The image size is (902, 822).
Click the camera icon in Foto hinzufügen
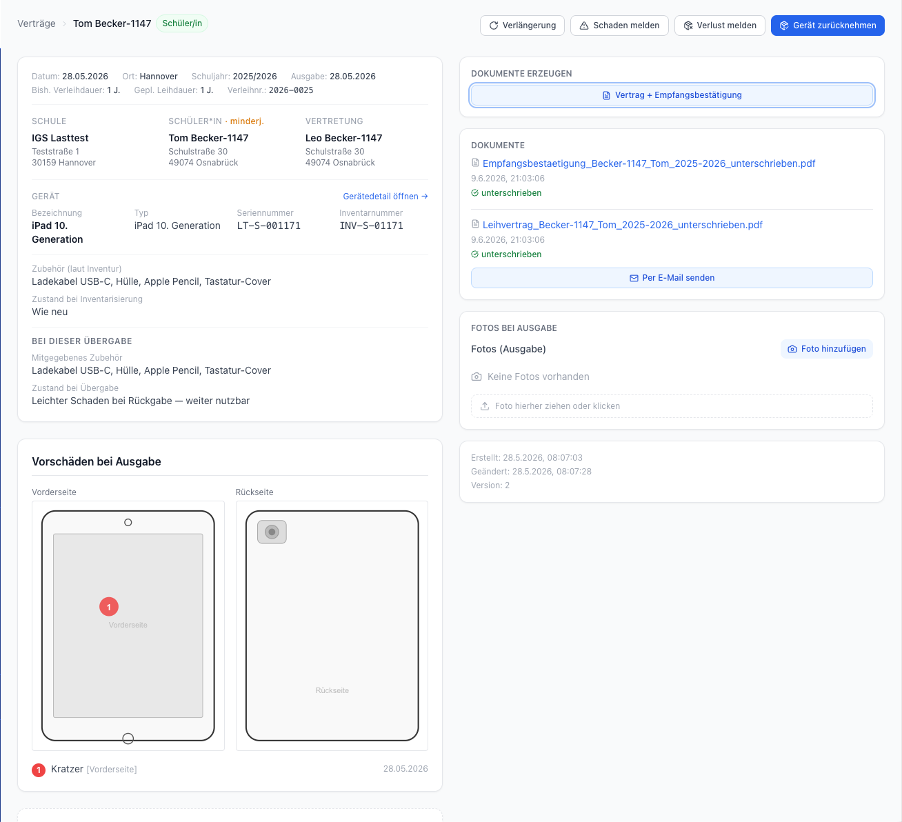pyautogui.click(x=792, y=349)
